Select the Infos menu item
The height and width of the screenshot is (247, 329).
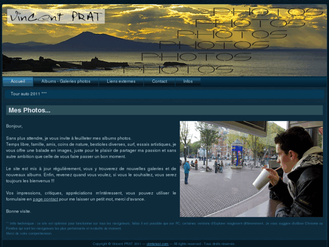tap(188, 82)
